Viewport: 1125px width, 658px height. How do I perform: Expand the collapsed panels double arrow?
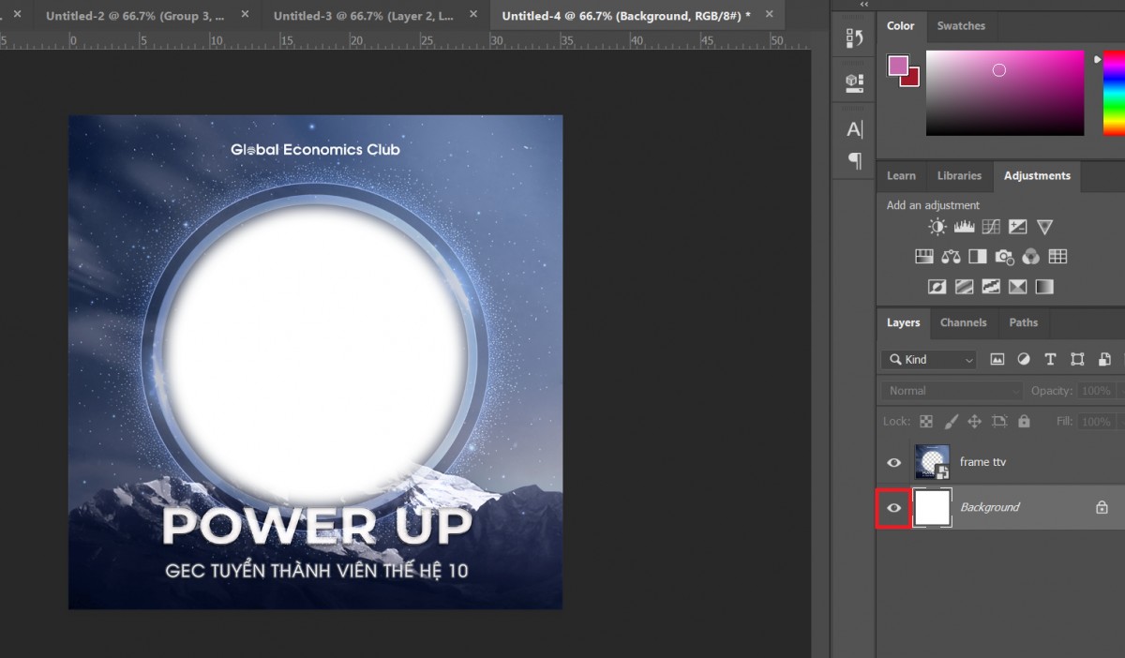(x=863, y=5)
